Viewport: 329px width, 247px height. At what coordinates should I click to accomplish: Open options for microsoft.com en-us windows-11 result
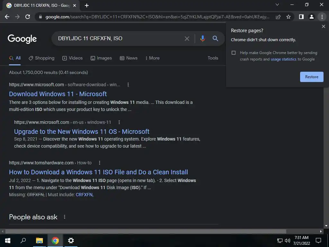pos(119,122)
